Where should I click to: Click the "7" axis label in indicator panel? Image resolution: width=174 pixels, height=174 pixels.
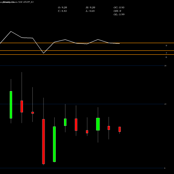point(166,53)
